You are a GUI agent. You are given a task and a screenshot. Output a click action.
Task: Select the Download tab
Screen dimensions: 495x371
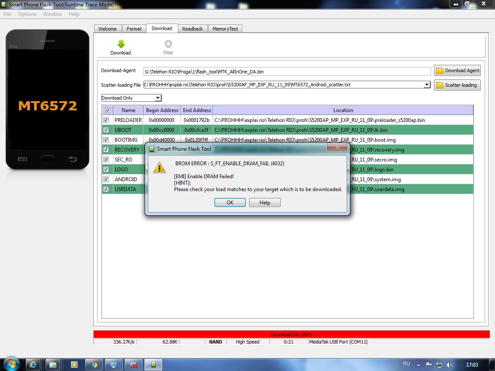(162, 28)
